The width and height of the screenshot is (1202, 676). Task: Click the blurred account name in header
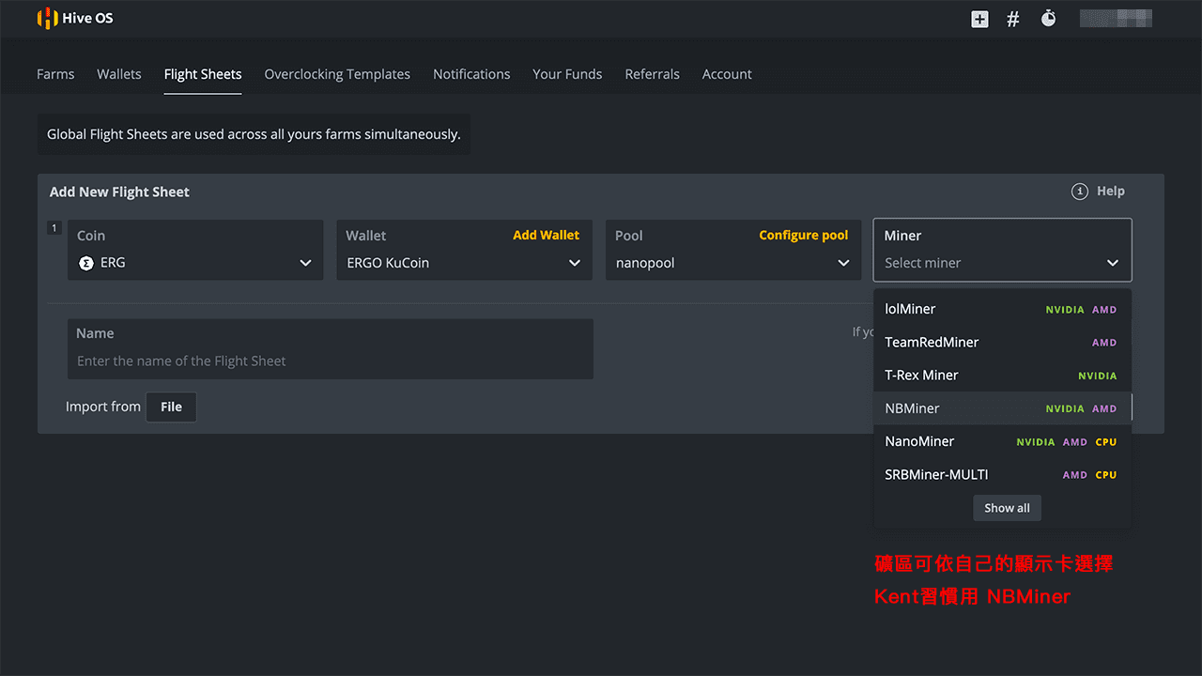coord(1116,19)
